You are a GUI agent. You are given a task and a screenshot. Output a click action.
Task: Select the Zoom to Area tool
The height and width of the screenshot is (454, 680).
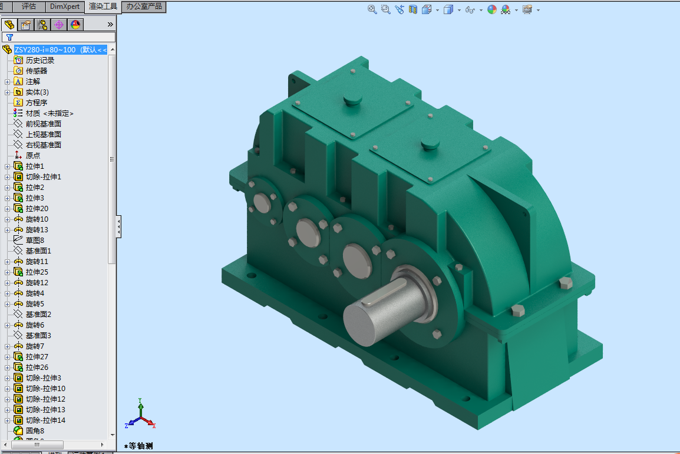coord(385,9)
